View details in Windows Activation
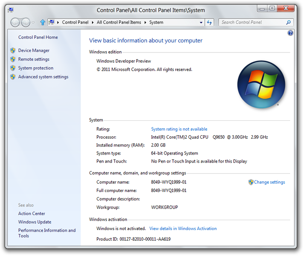 point(183,229)
